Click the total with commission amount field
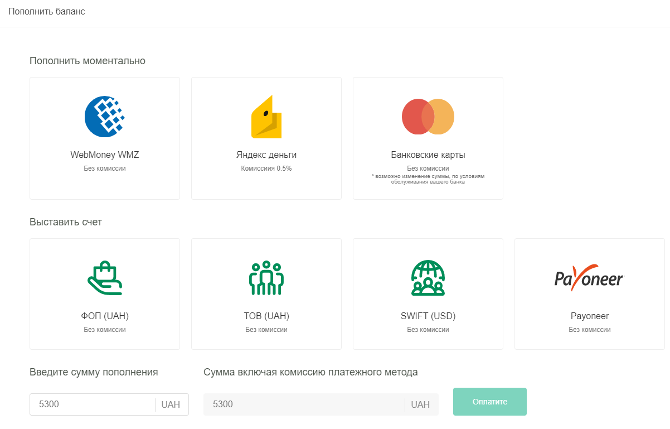This screenshot has height=429, width=670. coord(304,404)
